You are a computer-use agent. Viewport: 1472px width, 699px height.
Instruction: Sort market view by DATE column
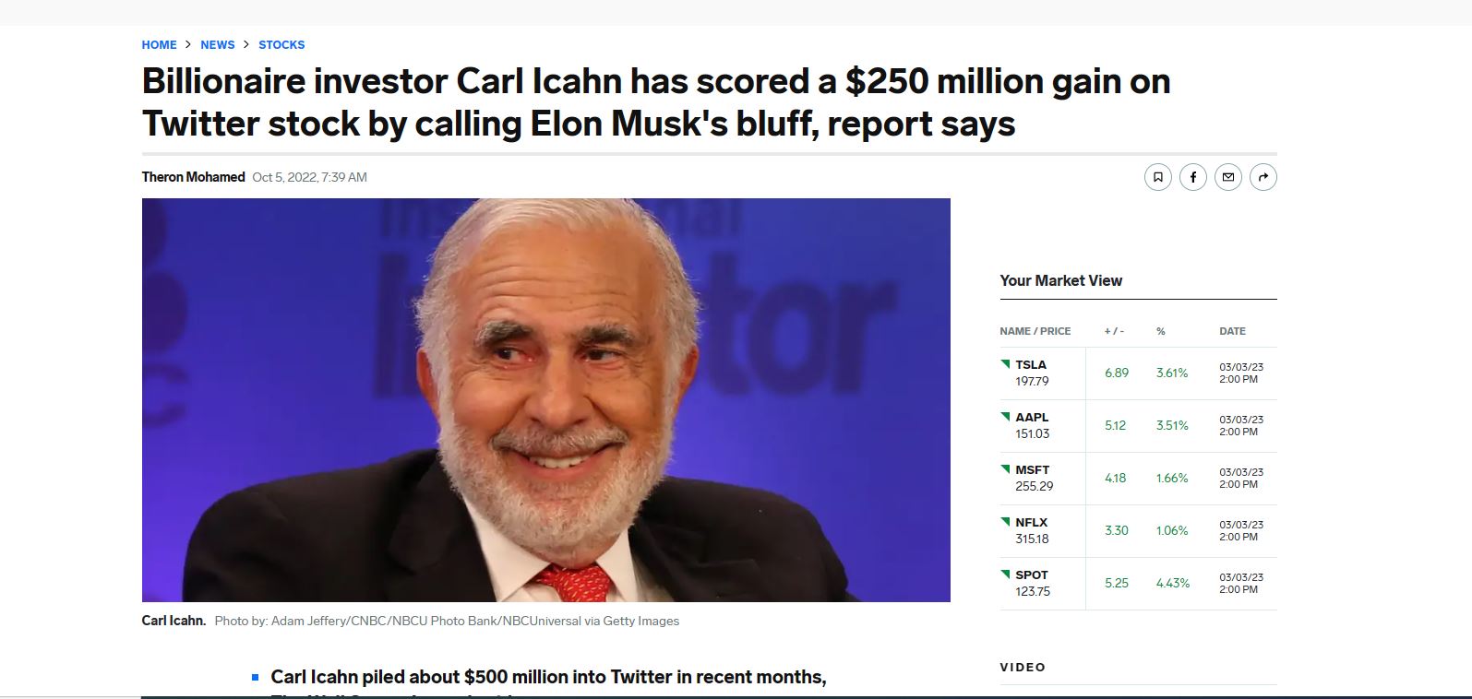tap(1232, 331)
